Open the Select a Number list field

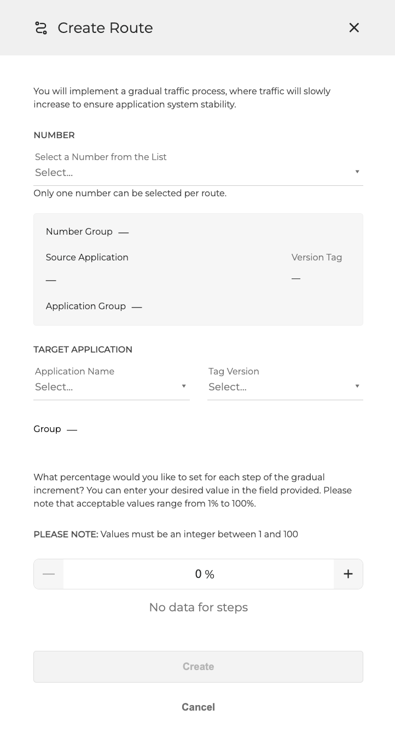pyautogui.click(x=191, y=172)
